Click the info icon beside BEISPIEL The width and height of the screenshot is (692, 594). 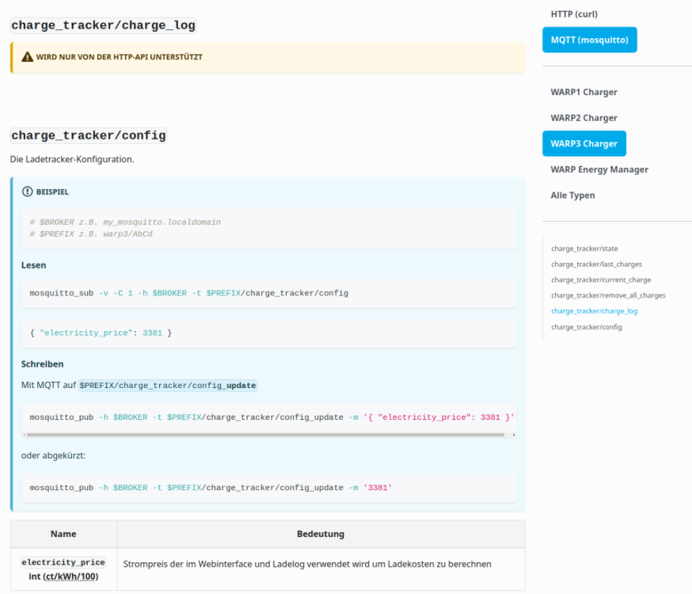coord(27,192)
